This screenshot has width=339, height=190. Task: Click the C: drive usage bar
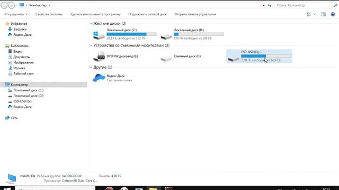pyautogui.click(x=131, y=34)
